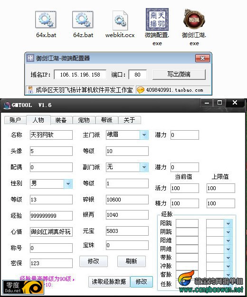This screenshot has height=297, width=247.
Task: Launch the 御剑江湖.exe game icon
Action: click(x=194, y=19)
